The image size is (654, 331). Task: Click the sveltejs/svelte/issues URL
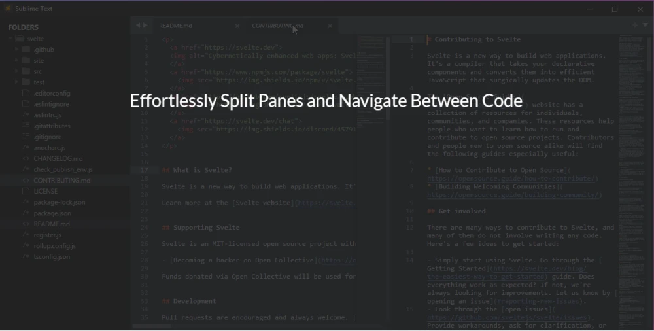tap(507, 317)
